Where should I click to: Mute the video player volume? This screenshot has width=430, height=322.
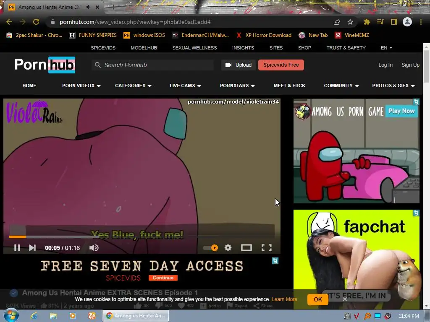pos(94,248)
